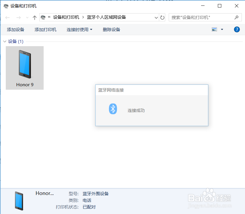Screen dimensions: 245x214
Task: Click the 连接成功 message
Action: [136, 110]
